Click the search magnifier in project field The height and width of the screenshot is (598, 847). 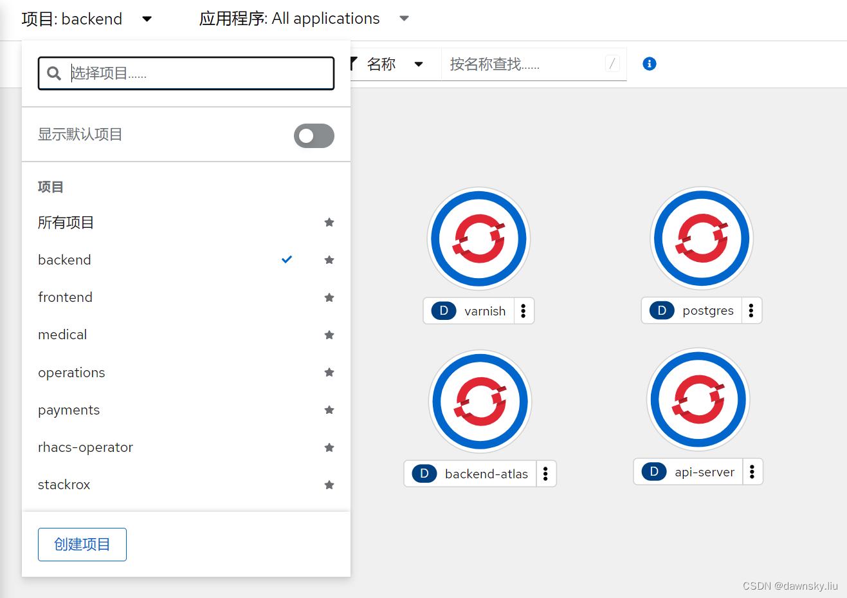click(x=54, y=73)
